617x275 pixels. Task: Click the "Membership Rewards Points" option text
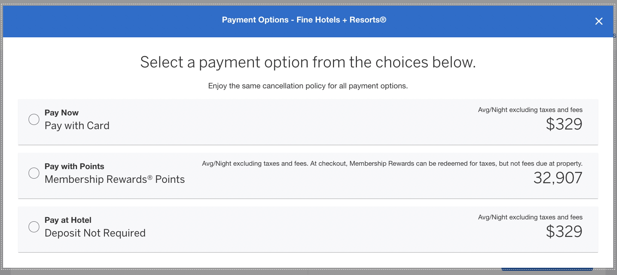click(114, 179)
